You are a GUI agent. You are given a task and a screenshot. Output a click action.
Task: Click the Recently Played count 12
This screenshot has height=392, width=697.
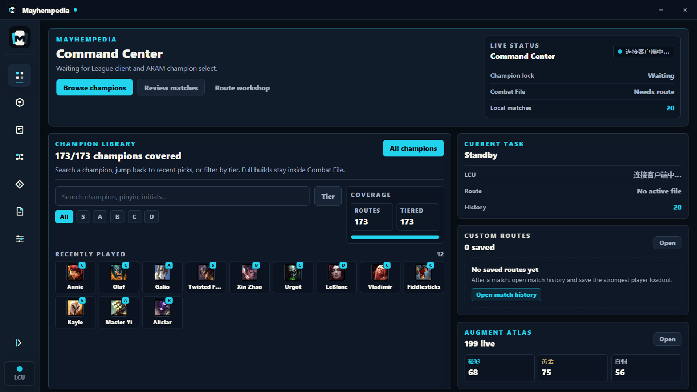tap(440, 254)
